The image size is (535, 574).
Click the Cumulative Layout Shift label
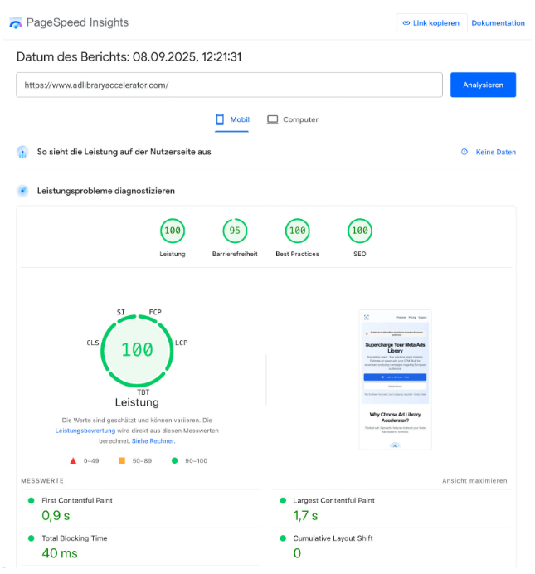[x=333, y=538]
